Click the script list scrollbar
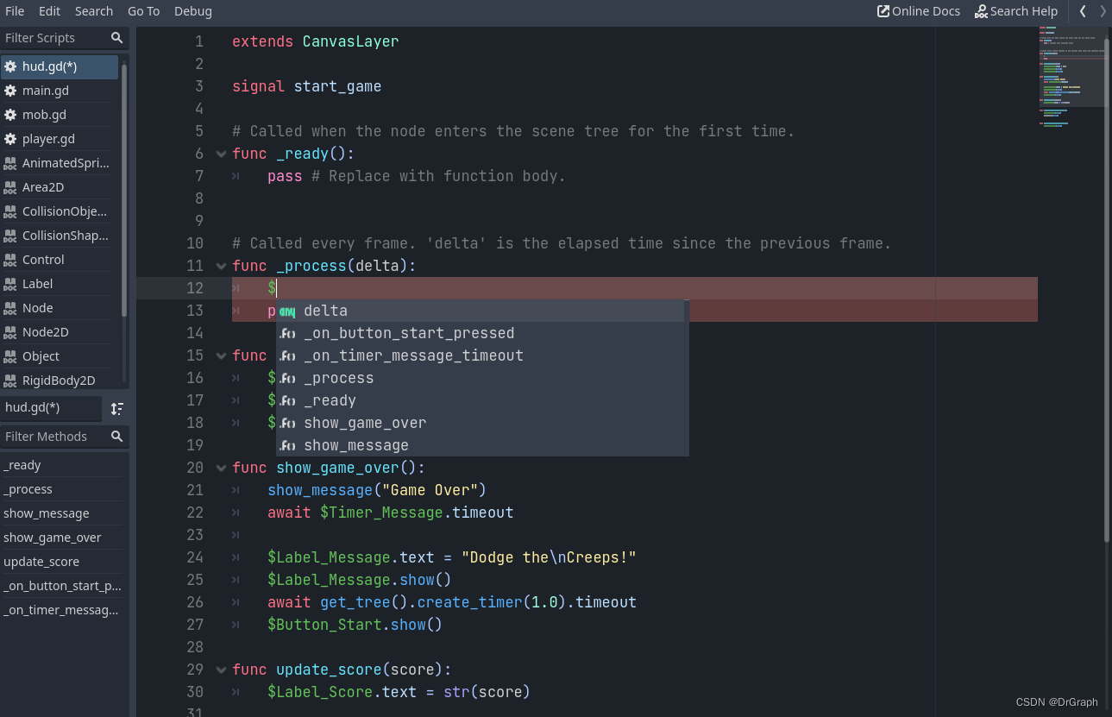 [x=125, y=190]
